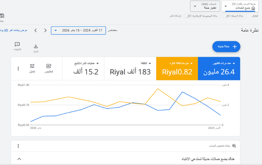Click the save (حفظ) floppy icon
The width and height of the screenshot is (262, 165).
tap(2, 16)
